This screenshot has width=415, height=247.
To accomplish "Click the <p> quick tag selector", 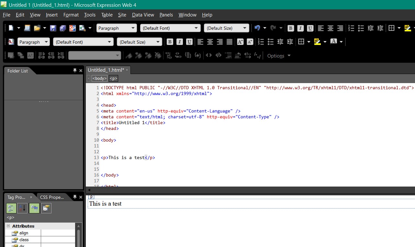I will [113, 78].
